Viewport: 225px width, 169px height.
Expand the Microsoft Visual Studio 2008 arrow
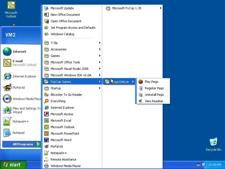coord(100,69)
